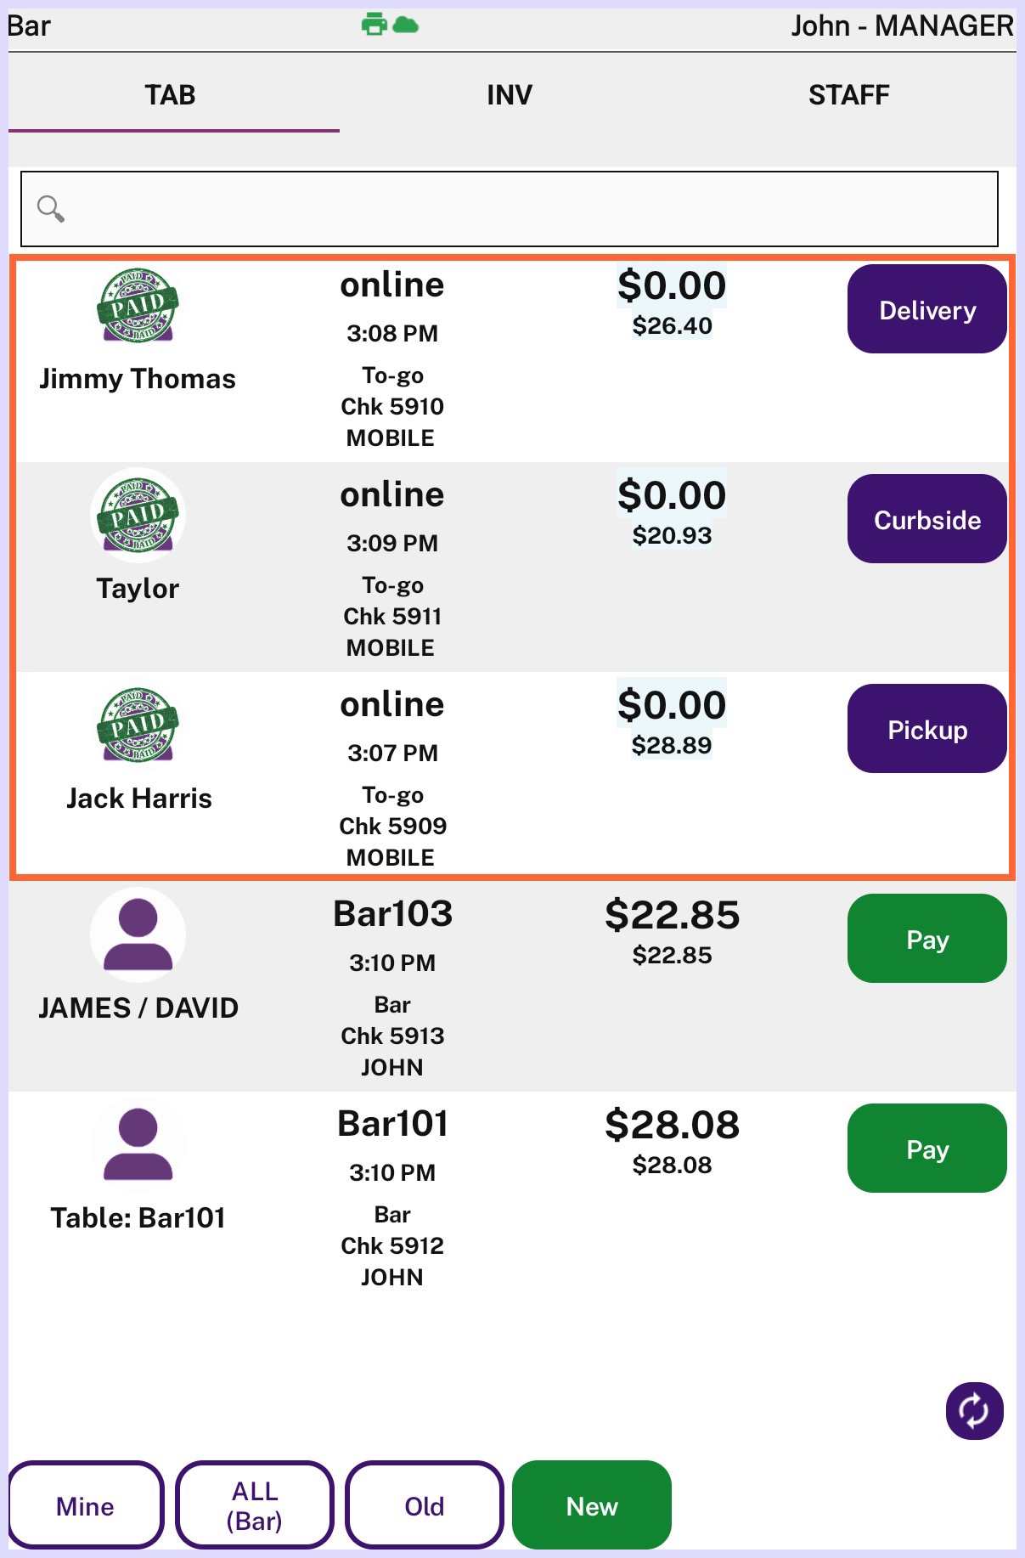1025x1558 pixels.
Task: Filter tabs with the Mine toggle
Action: pos(86,1505)
